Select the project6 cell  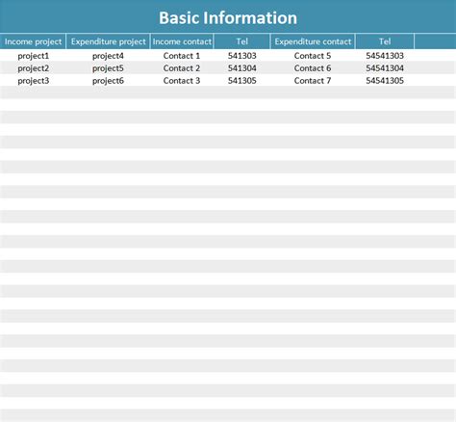point(108,81)
